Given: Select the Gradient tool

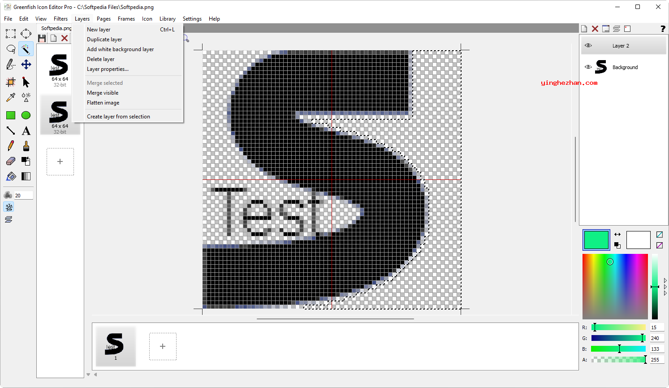Looking at the screenshot, I should (26, 176).
